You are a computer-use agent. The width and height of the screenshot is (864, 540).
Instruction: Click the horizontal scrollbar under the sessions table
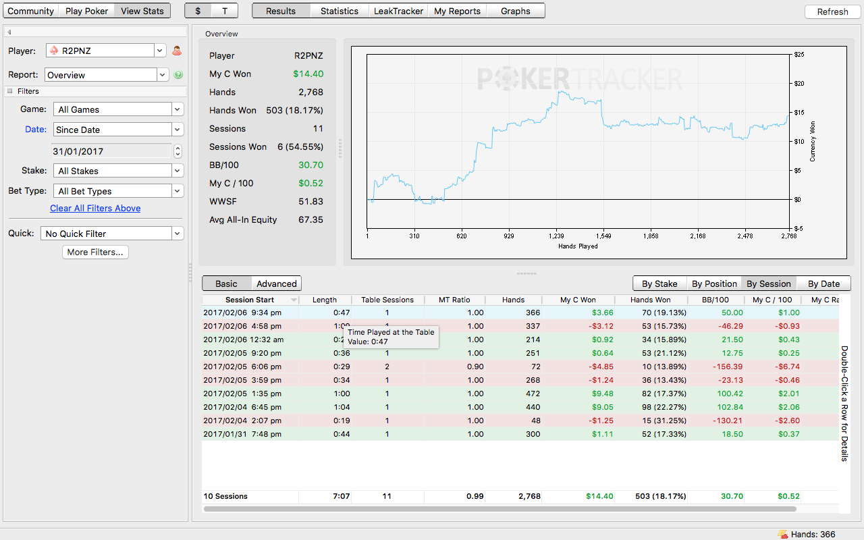coord(500,508)
